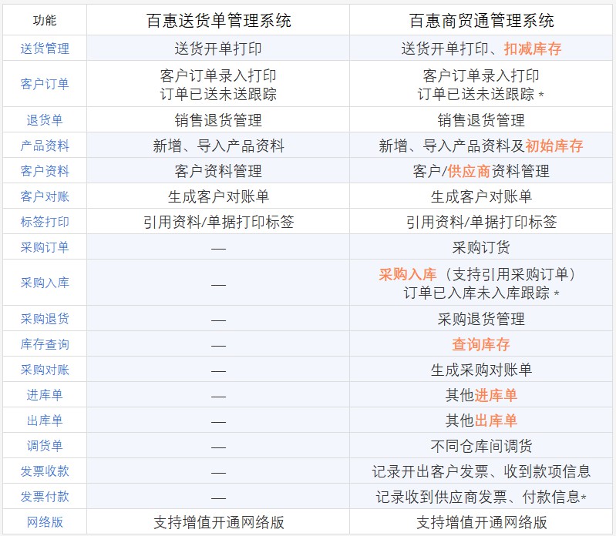The width and height of the screenshot is (616, 536).
Task: Open the 客户对账 link
Action: (45, 196)
